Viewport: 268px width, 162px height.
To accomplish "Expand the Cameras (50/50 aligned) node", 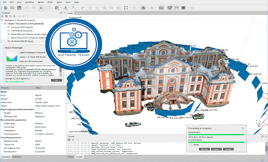I will 5,27.
